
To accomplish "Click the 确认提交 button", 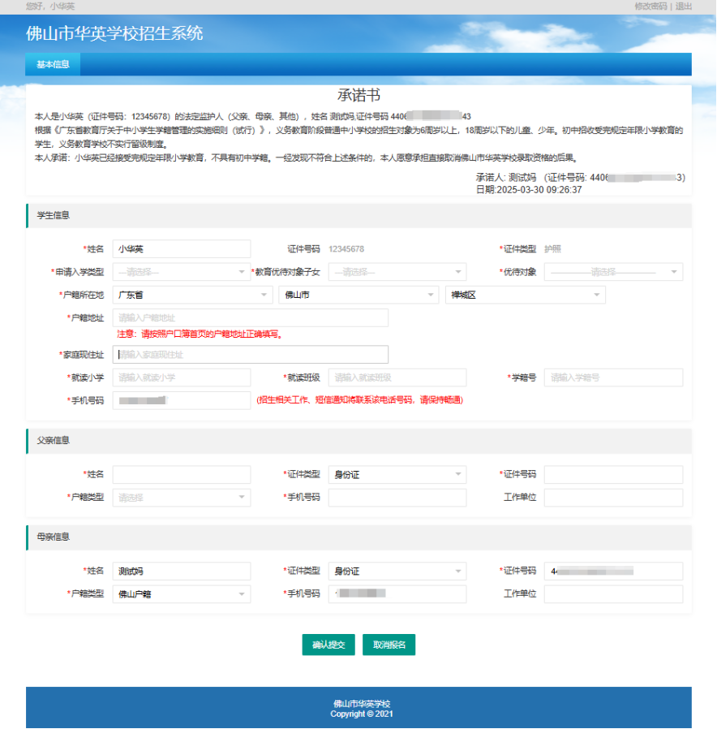I will click(x=328, y=645).
